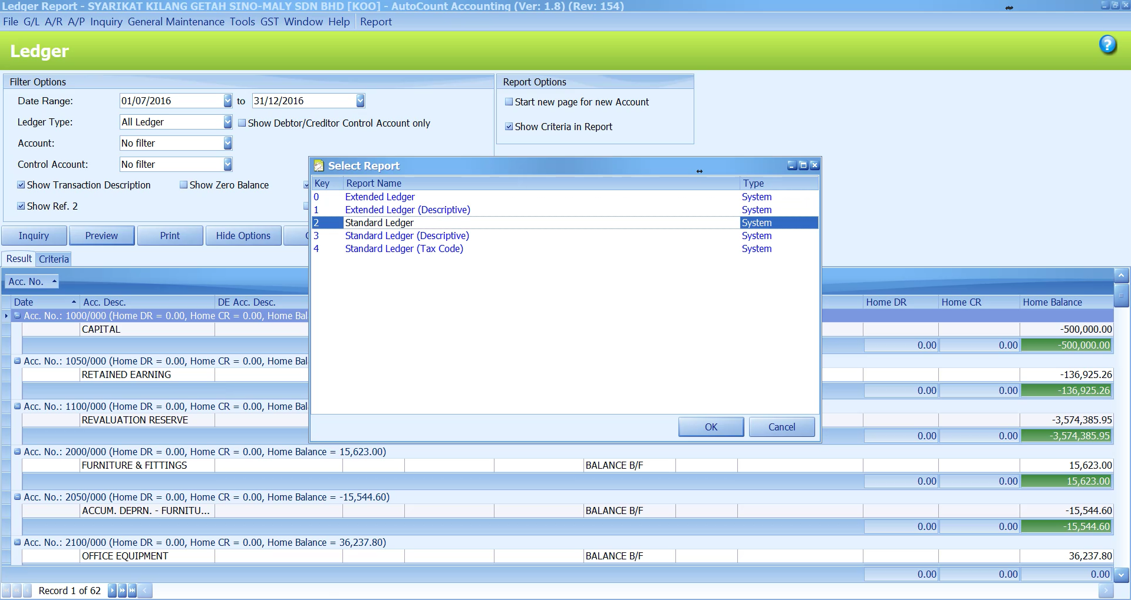Screen dimensions: 1131x600
Task: Switch to the Criteria tab
Action: click(54, 259)
